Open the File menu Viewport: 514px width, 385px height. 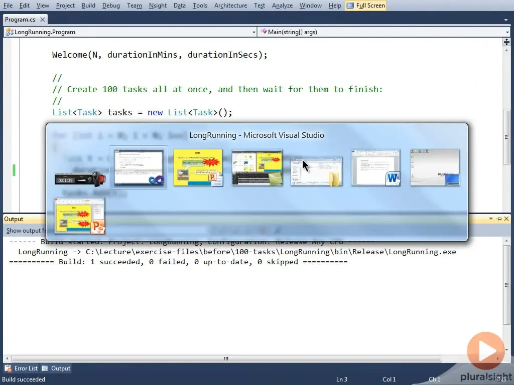click(8, 6)
